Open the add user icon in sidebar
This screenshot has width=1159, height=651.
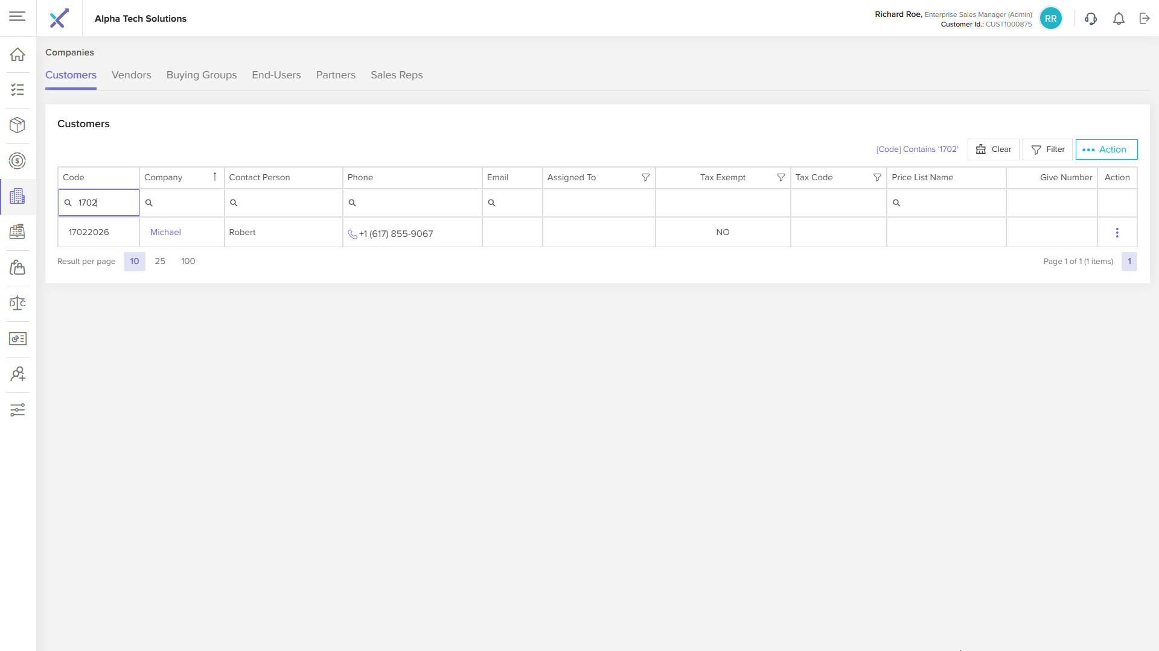pos(18,374)
